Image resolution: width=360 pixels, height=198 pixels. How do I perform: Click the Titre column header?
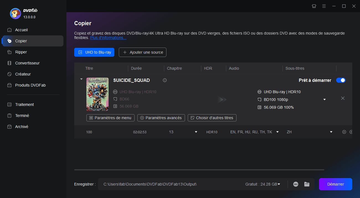89,68
